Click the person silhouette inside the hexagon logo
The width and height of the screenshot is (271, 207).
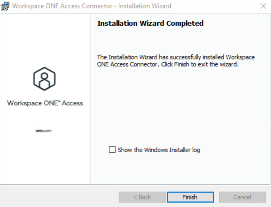pyautogui.click(x=44, y=80)
